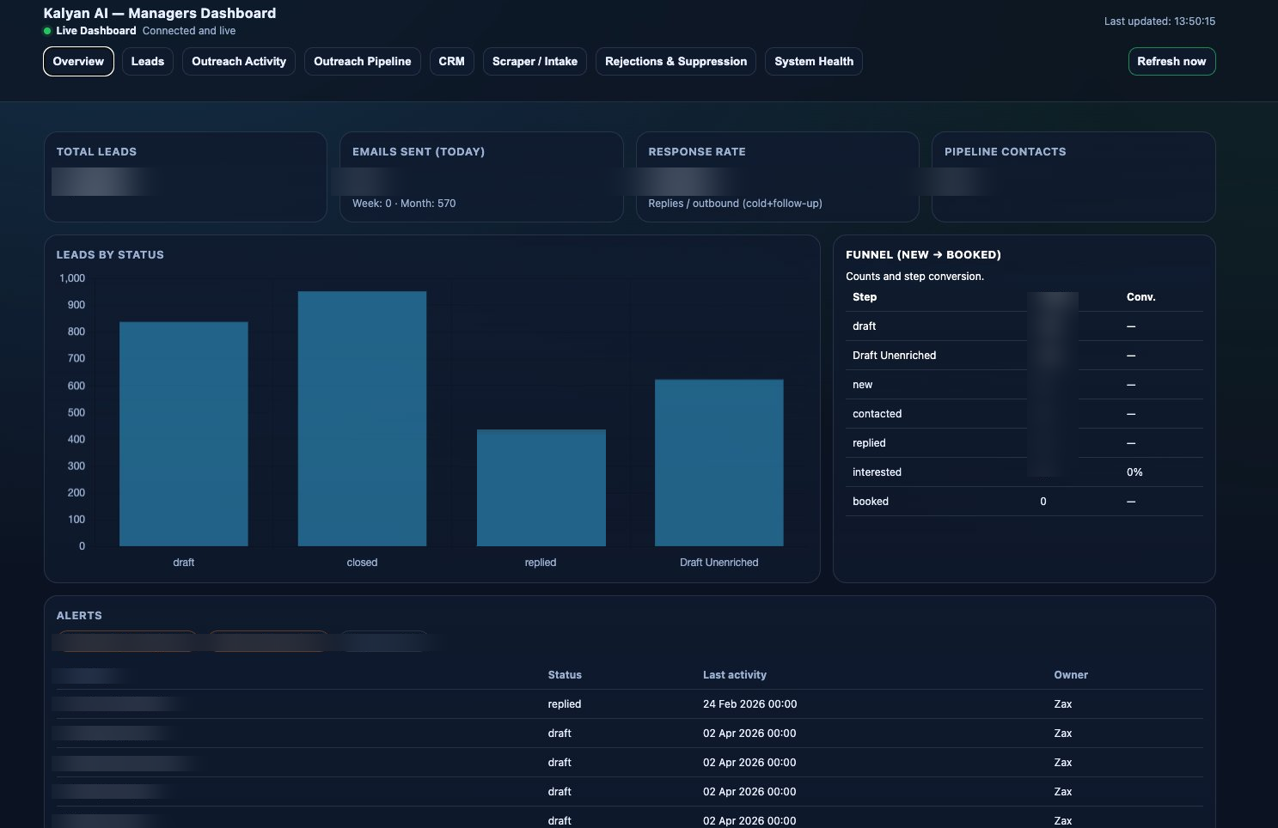This screenshot has width=1278, height=828.
Task: View the System Health tab
Action: pos(814,62)
